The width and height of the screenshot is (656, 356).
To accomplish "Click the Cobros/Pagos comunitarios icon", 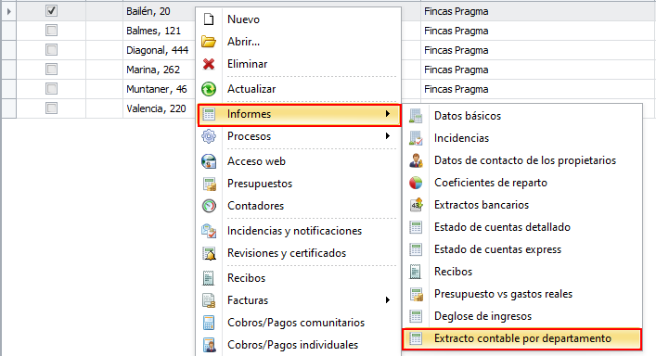I will 209,323.
